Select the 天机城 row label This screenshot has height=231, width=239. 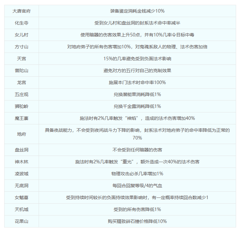[22, 209]
